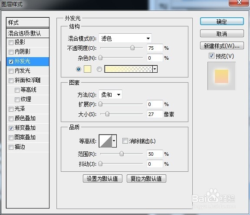Select 混合选项:默认 in the list
The image size is (250, 215).
[x=28, y=33]
